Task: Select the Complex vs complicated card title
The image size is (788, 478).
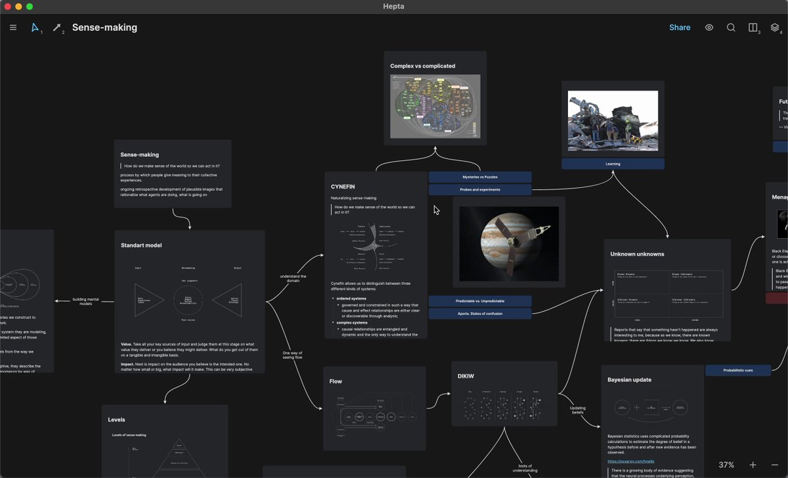Action: coord(422,66)
